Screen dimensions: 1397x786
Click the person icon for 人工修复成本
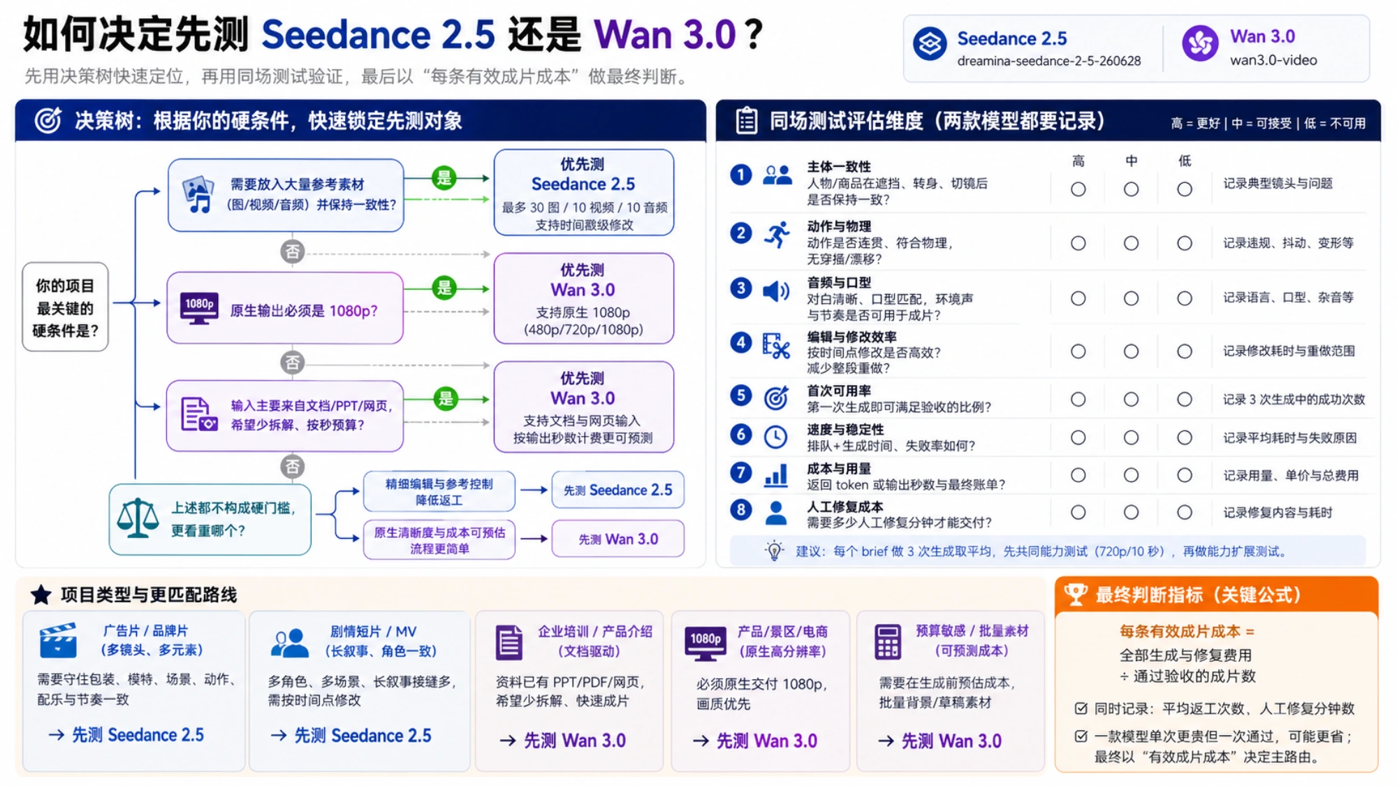[776, 513]
